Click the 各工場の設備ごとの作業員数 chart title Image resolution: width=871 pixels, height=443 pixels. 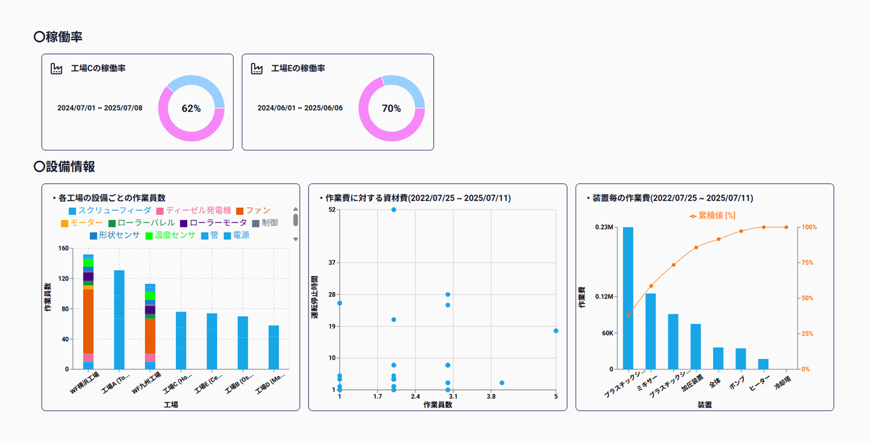click(x=109, y=198)
